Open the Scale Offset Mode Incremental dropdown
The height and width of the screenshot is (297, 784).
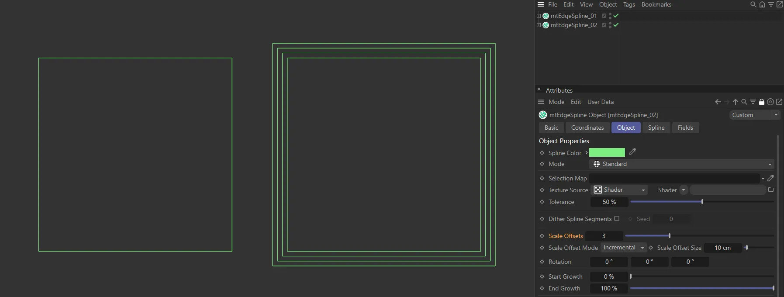[x=623, y=248]
